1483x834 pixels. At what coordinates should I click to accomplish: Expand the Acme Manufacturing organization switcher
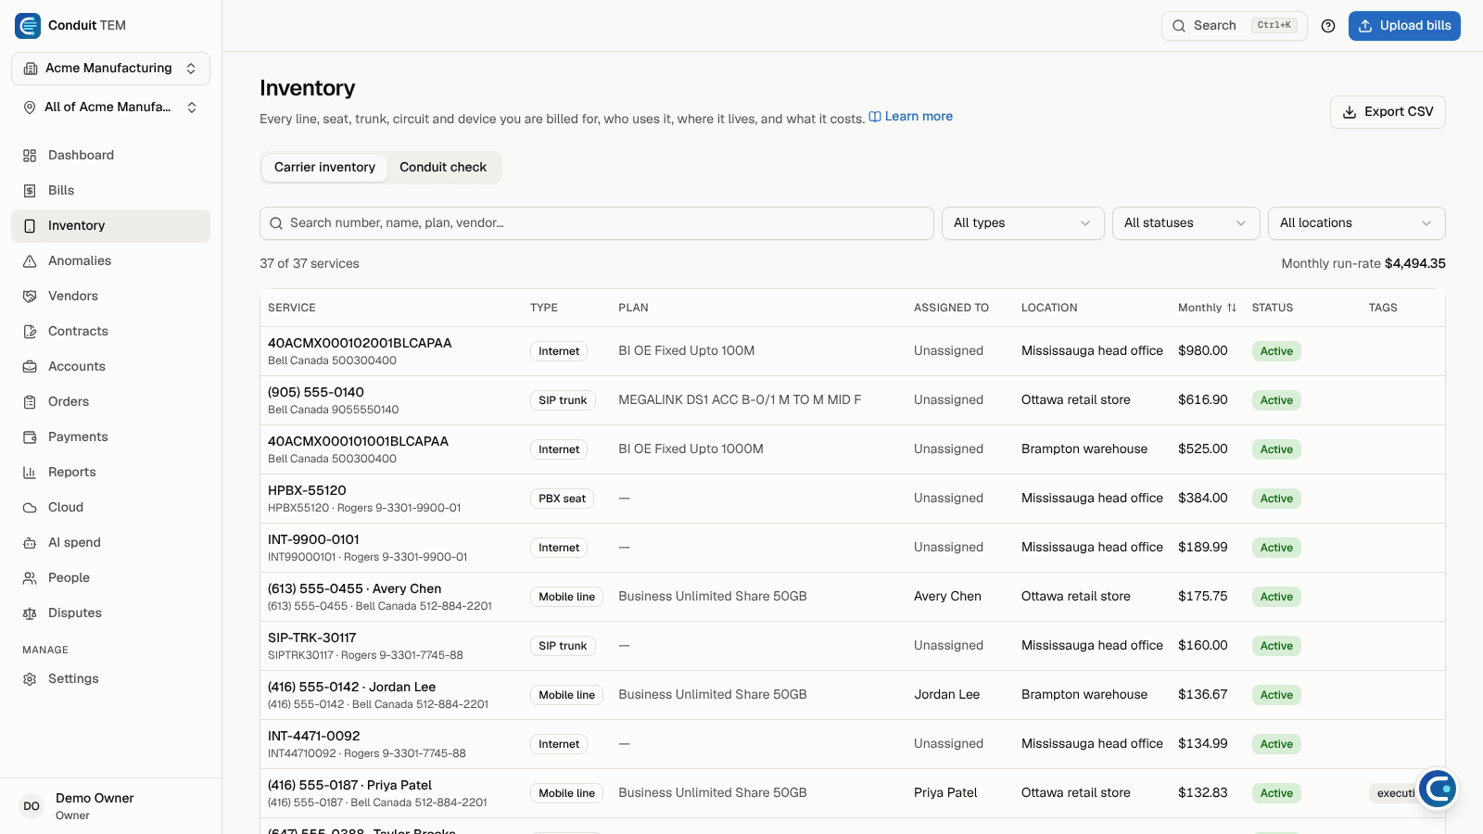pyautogui.click(x=110, y=69)
